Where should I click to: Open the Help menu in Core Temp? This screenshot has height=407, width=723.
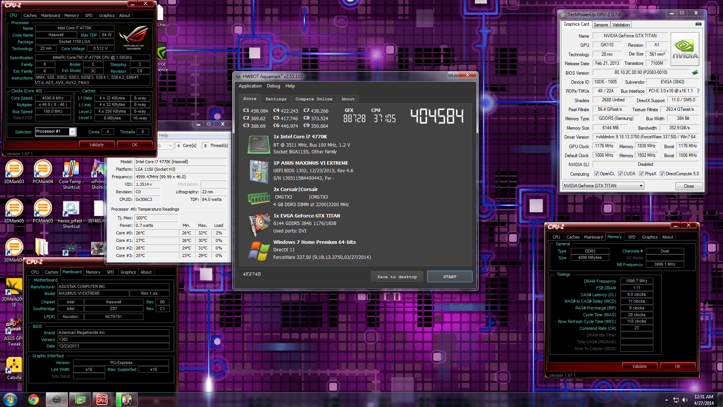point(163,135)
